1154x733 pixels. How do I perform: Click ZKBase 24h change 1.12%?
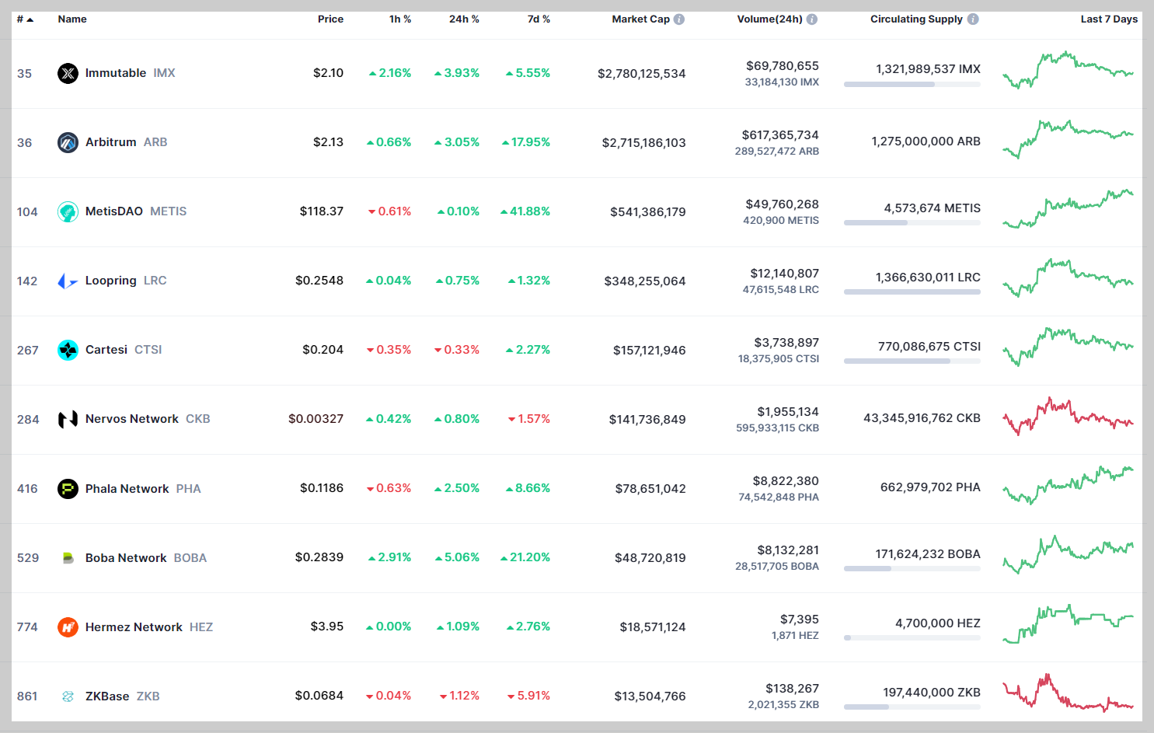pos(459,696)
